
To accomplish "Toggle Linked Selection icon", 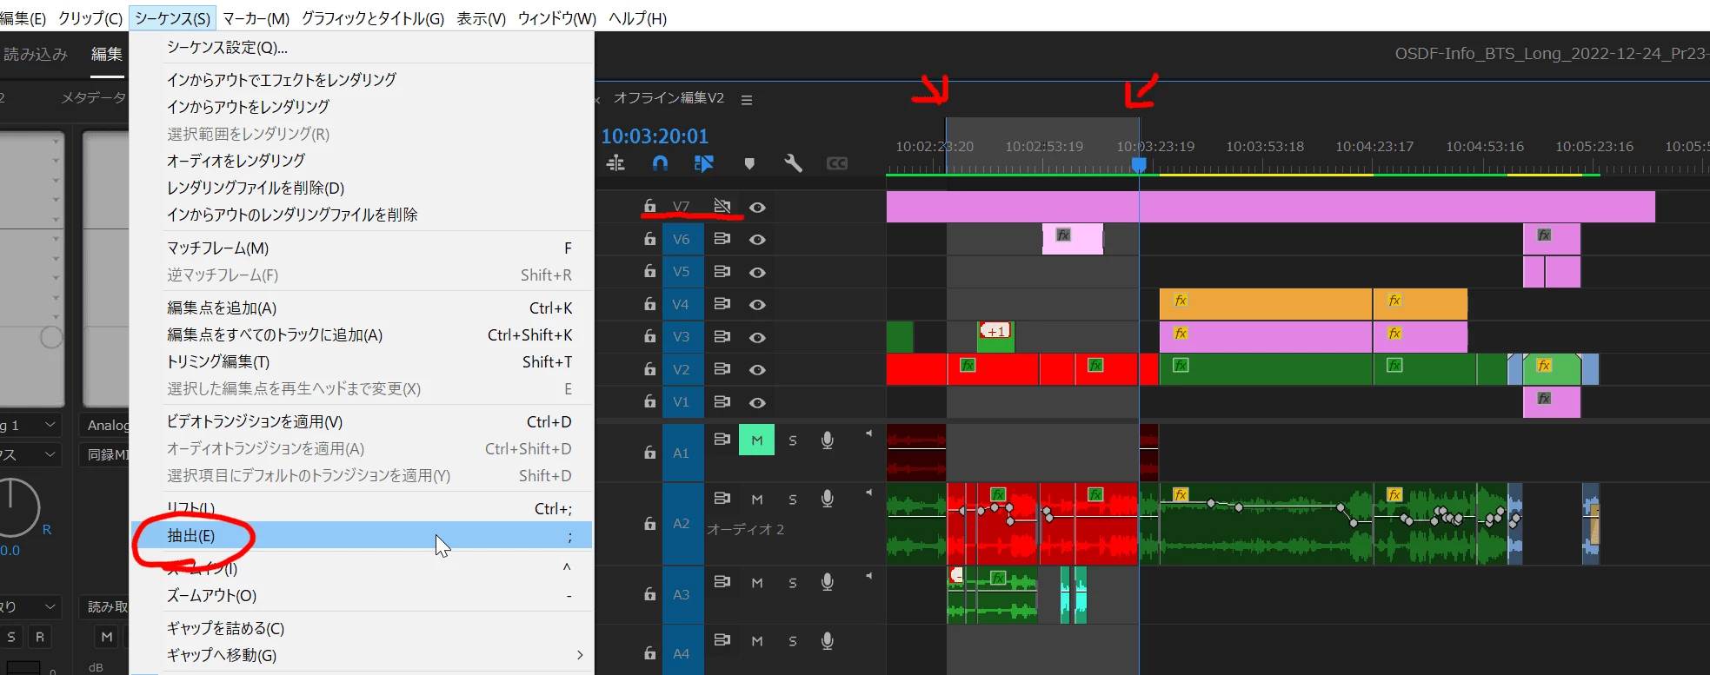I will click(704, 163).
